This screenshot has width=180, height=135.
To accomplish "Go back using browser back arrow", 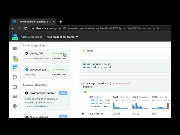I will [x=13, y=28].
